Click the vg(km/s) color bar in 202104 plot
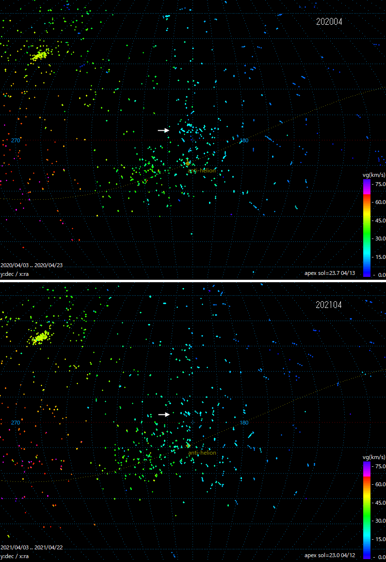This screenshot has height=562, width=386. [x=367, y=510]
